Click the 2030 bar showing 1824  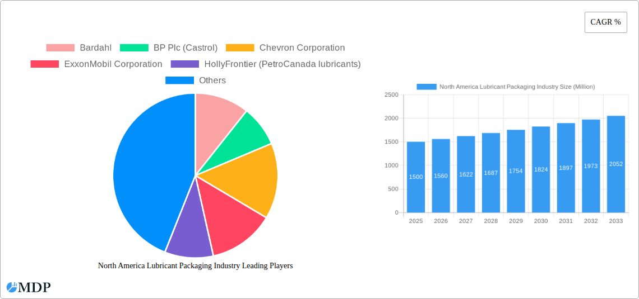tap(541, 169)
